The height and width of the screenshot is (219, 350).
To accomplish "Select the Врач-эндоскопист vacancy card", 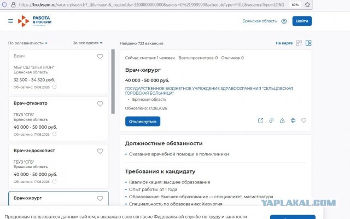I will (59, 166).
